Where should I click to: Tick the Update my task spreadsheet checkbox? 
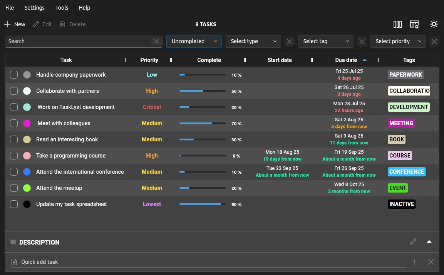(x=14, y=204)
